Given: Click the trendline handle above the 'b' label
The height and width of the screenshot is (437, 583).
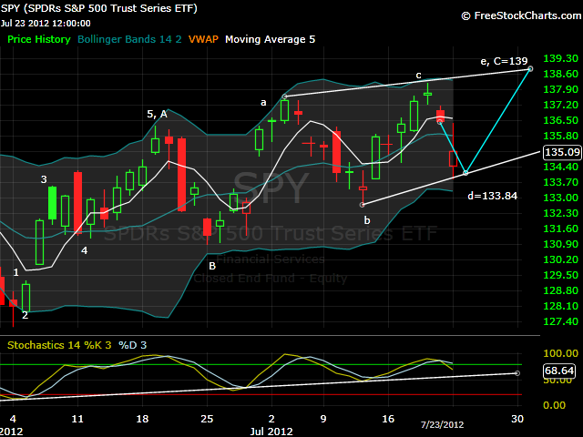Looking at the screenshot, I should (363, 205).
